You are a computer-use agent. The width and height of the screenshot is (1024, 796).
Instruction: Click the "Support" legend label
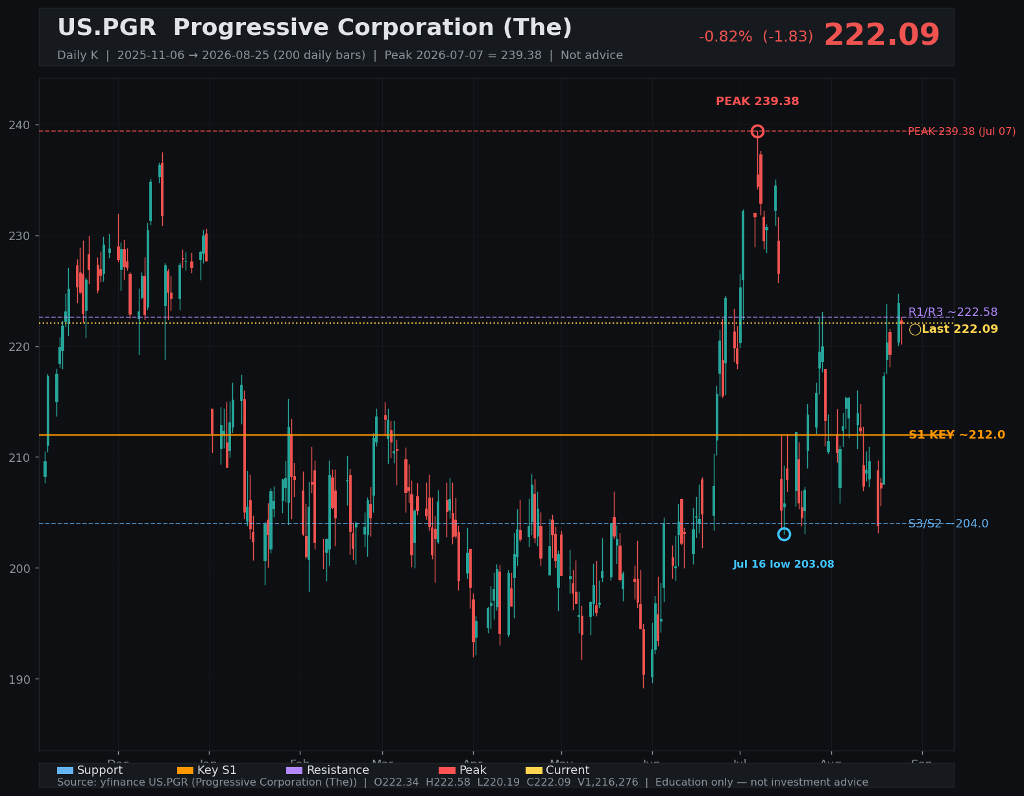[x=100, y=770]
